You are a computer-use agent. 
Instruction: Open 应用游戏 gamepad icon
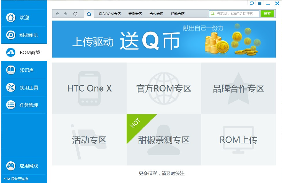point(11,166)
